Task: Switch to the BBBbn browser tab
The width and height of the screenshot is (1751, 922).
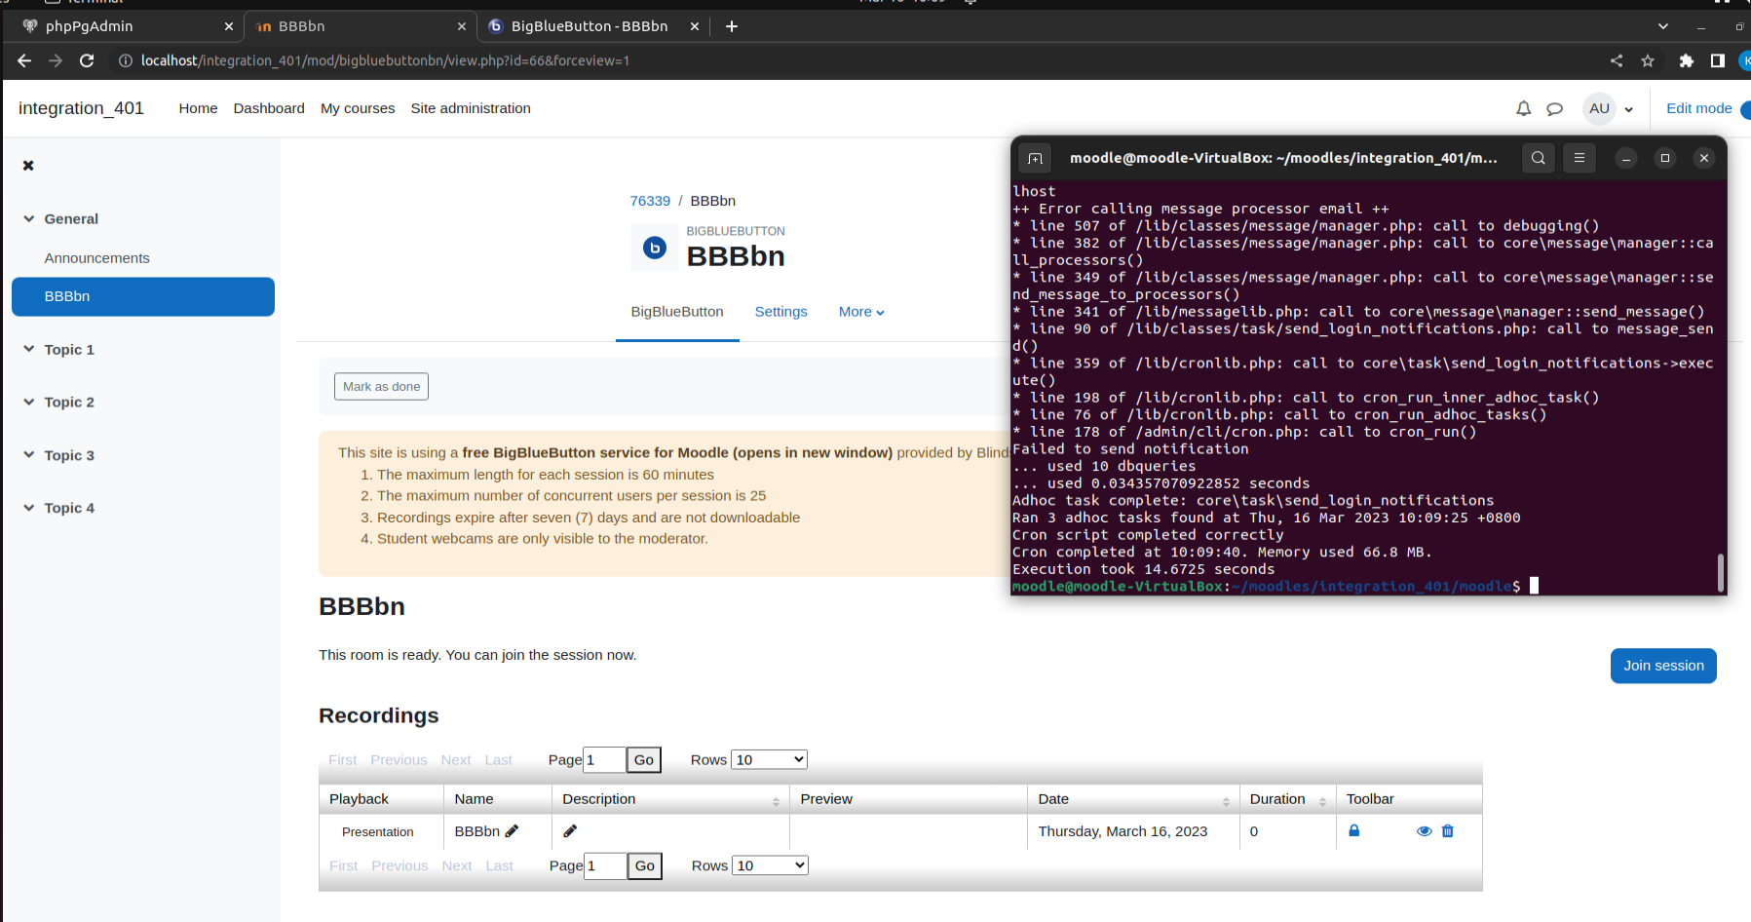Action: click(360, 26)
